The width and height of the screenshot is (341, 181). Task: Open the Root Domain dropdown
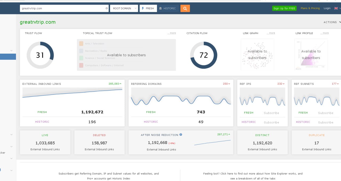pos(124,8)
